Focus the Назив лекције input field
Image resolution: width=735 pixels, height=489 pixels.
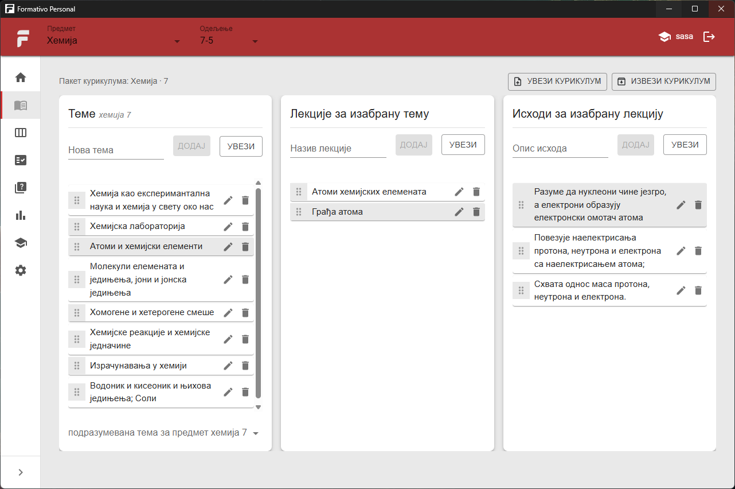click(338, 148)
